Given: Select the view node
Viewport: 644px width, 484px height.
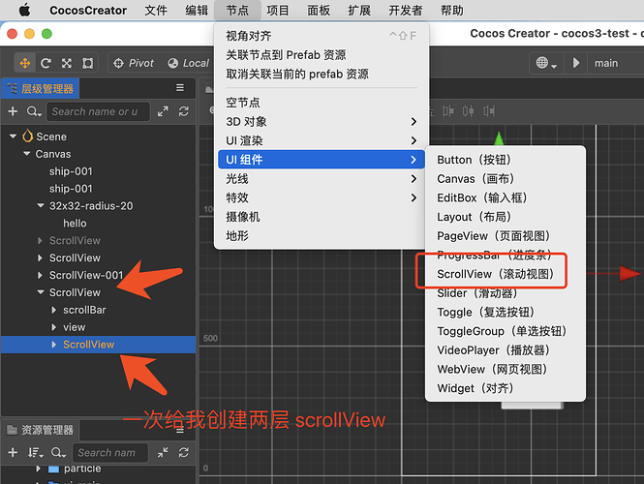Looking at the screenshot, I should click(x=74, y=327).
